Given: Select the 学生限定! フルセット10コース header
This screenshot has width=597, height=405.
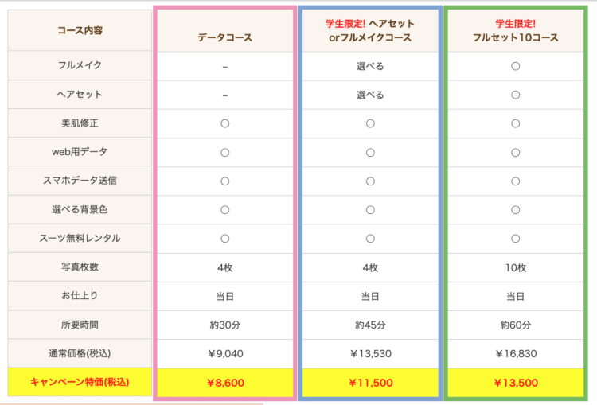Looking at the screenshot, I should (516, 30).
